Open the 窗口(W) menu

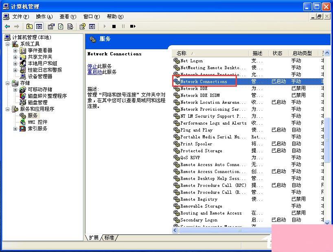[x=92, y=17]
